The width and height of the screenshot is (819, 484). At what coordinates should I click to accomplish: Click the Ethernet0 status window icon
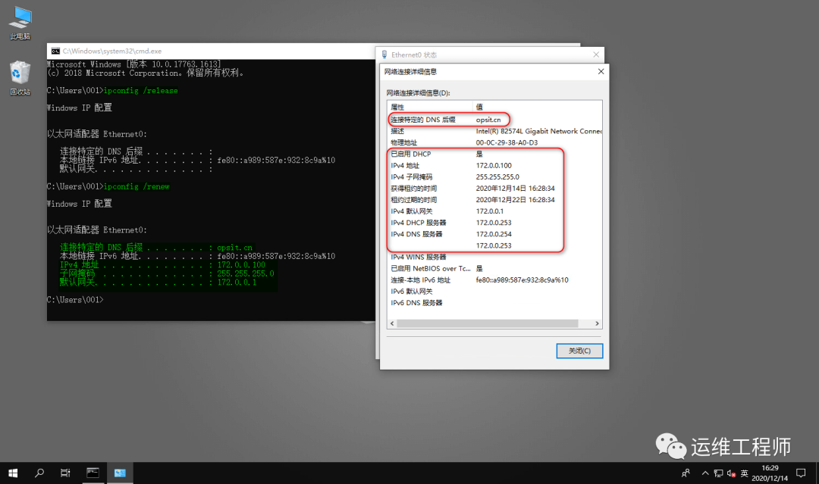click(x=384, y=55)
